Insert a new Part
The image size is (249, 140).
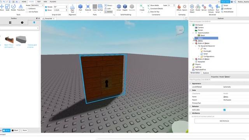click(81, 7)
